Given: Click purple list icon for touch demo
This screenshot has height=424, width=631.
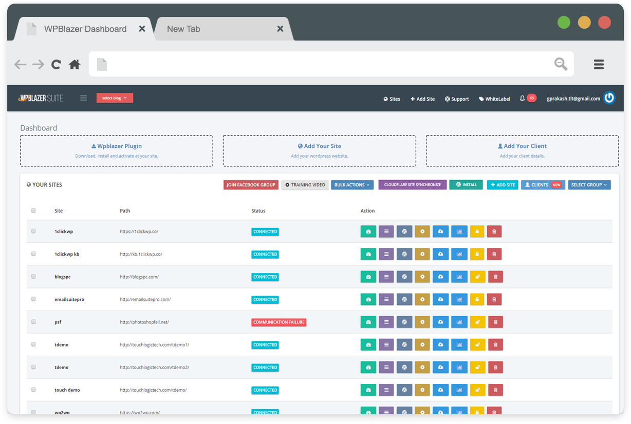Looking at the screenshot, I should [386, 390].
